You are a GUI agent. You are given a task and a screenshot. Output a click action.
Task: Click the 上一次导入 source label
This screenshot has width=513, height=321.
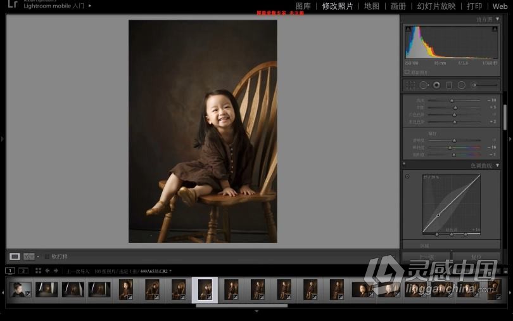[x=78, y=272]
